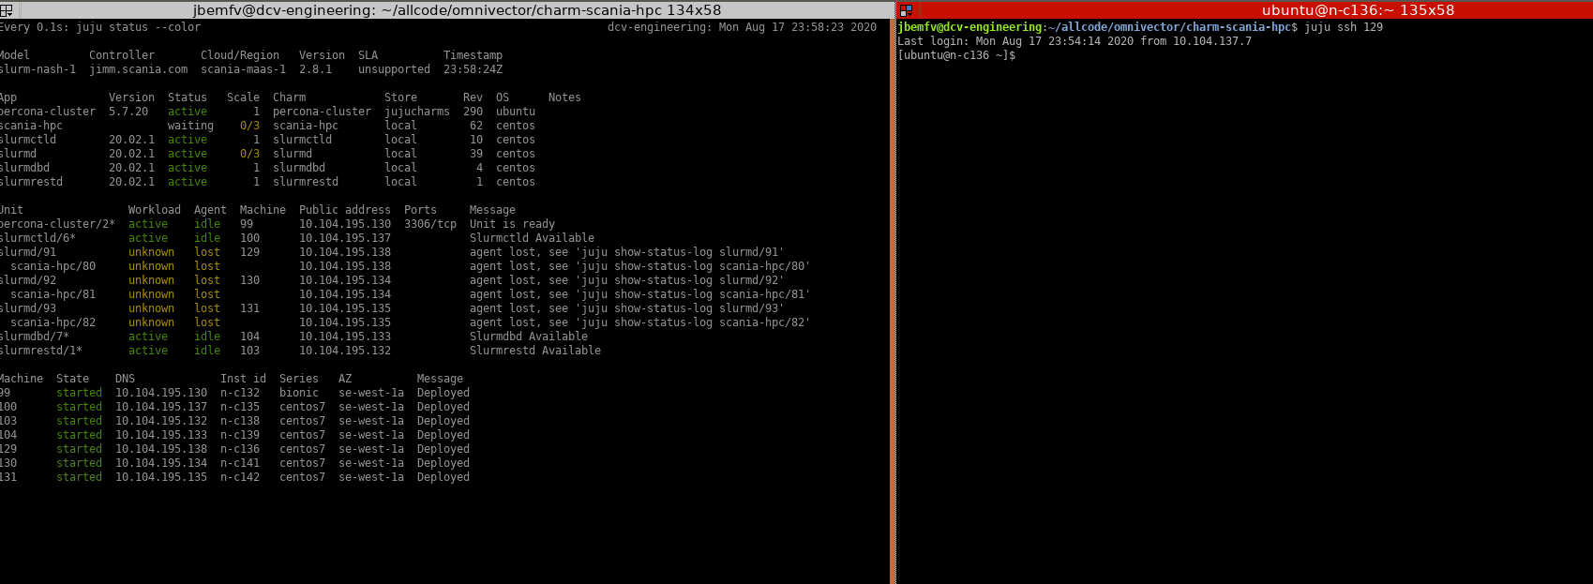The image size is (1593, 584).
Task: Click the percona-cluster app name in App list
Action: (x=48, y=112)
